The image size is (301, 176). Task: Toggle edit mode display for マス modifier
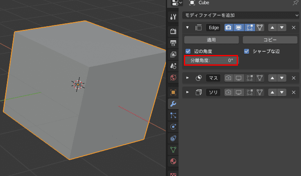click(x=249, y=78)
